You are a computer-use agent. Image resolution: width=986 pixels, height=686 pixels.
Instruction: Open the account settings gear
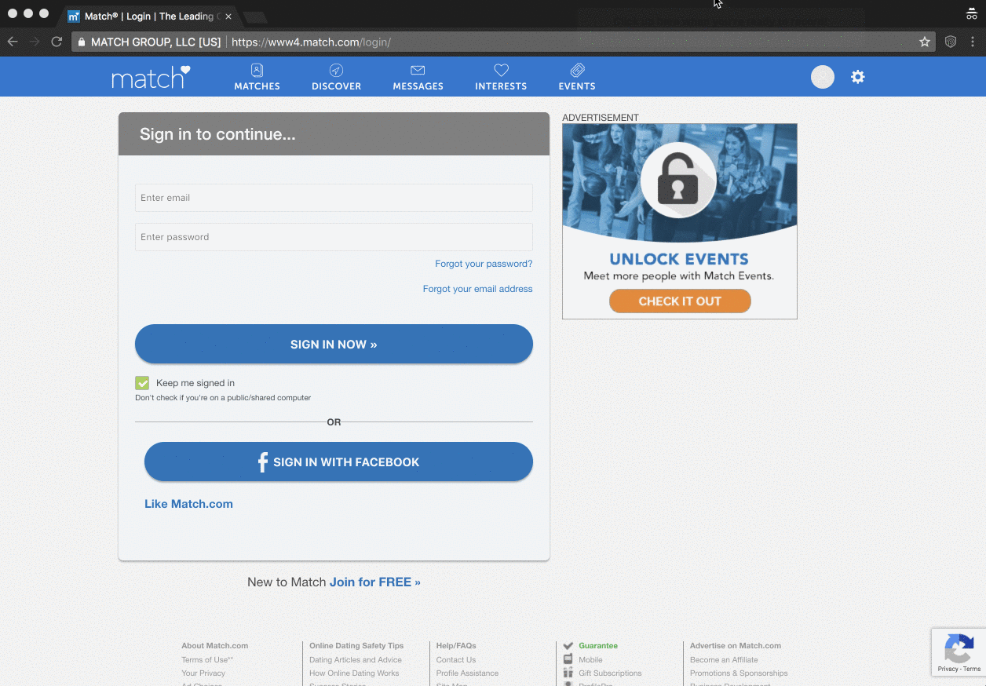[857, 76]
